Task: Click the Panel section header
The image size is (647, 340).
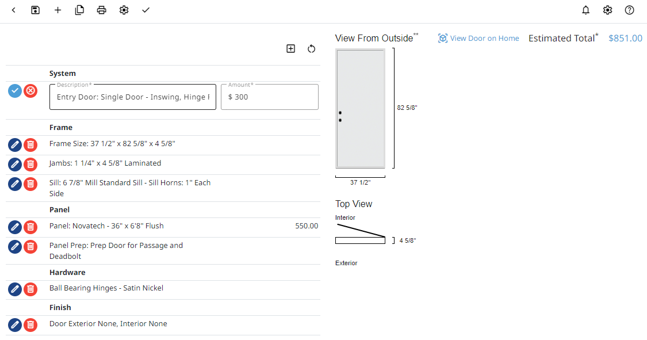Action: (x=59, y=209)
